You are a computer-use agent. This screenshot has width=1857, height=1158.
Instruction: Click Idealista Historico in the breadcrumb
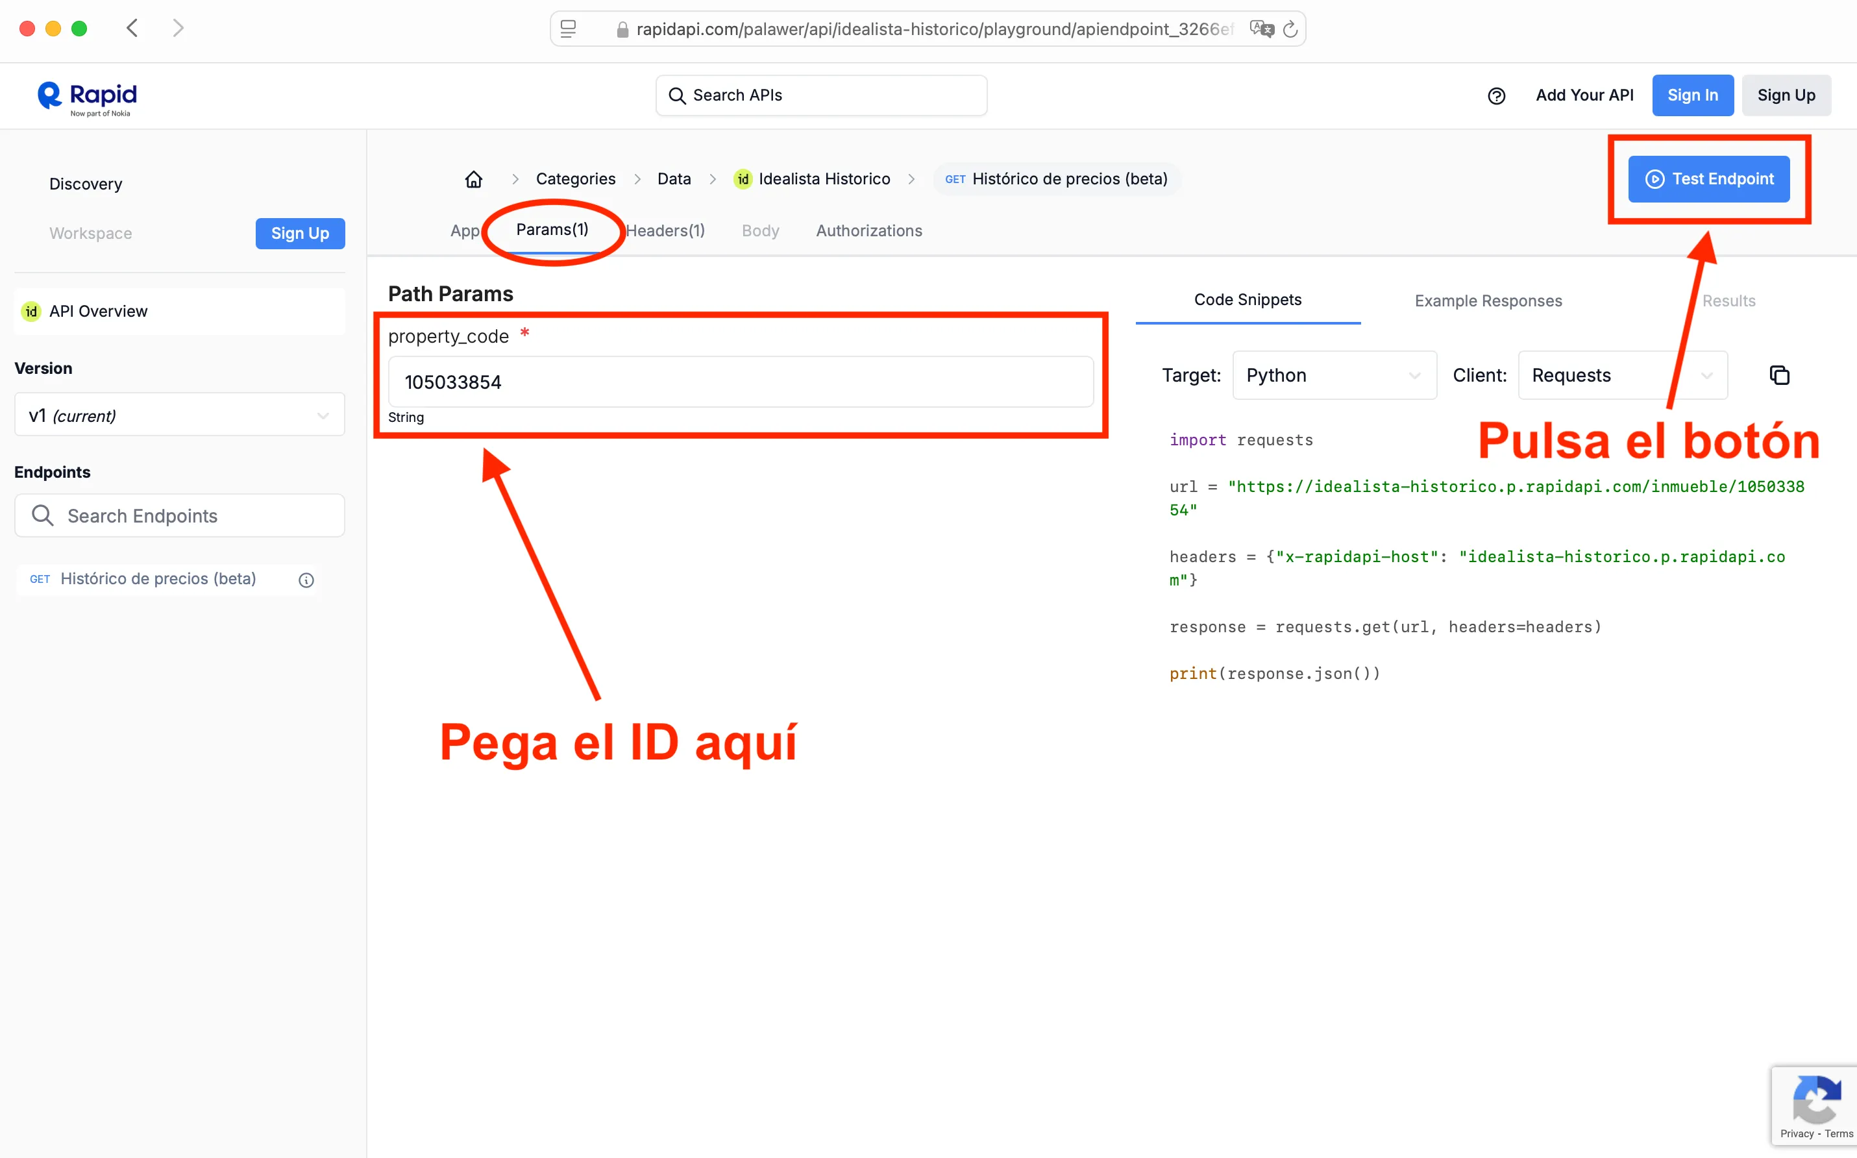[824, 179]
